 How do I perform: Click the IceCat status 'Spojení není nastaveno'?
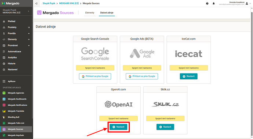[x=188, y=68]
